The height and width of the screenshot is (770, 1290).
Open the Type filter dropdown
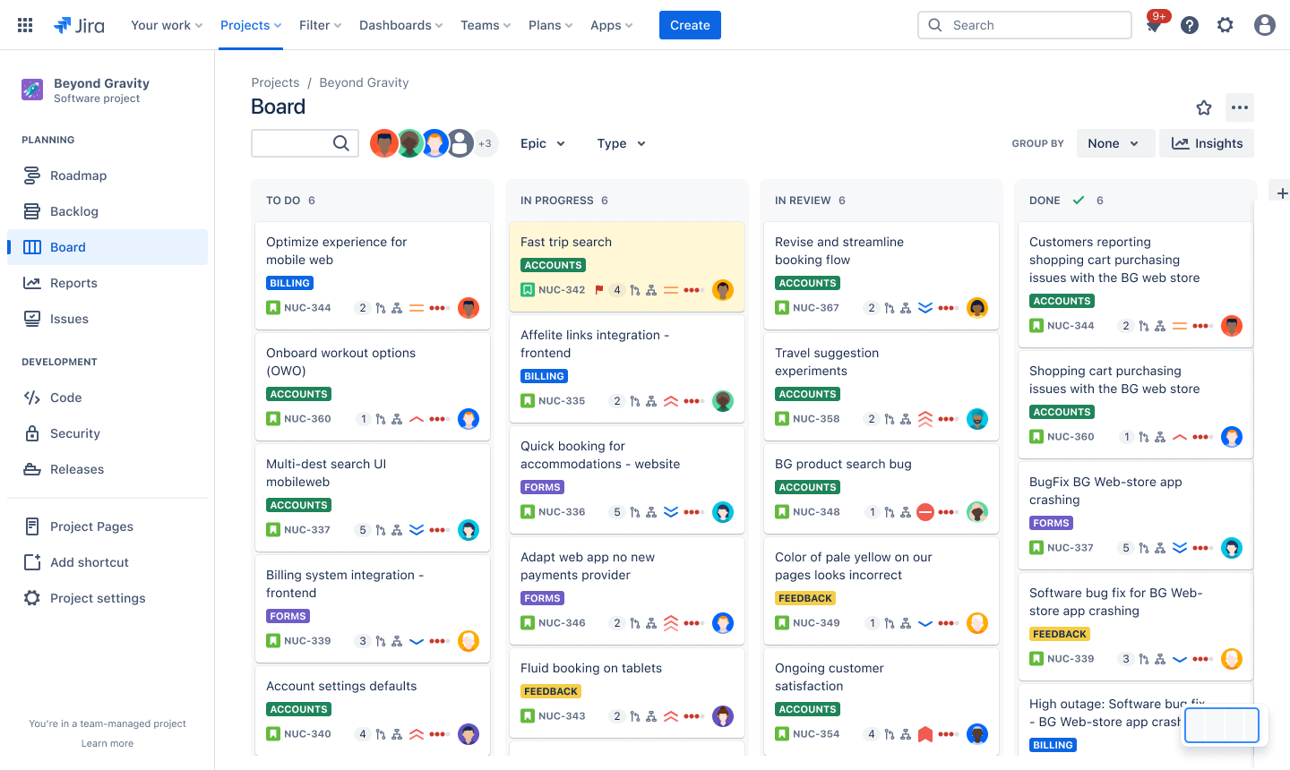pos(621,143)
